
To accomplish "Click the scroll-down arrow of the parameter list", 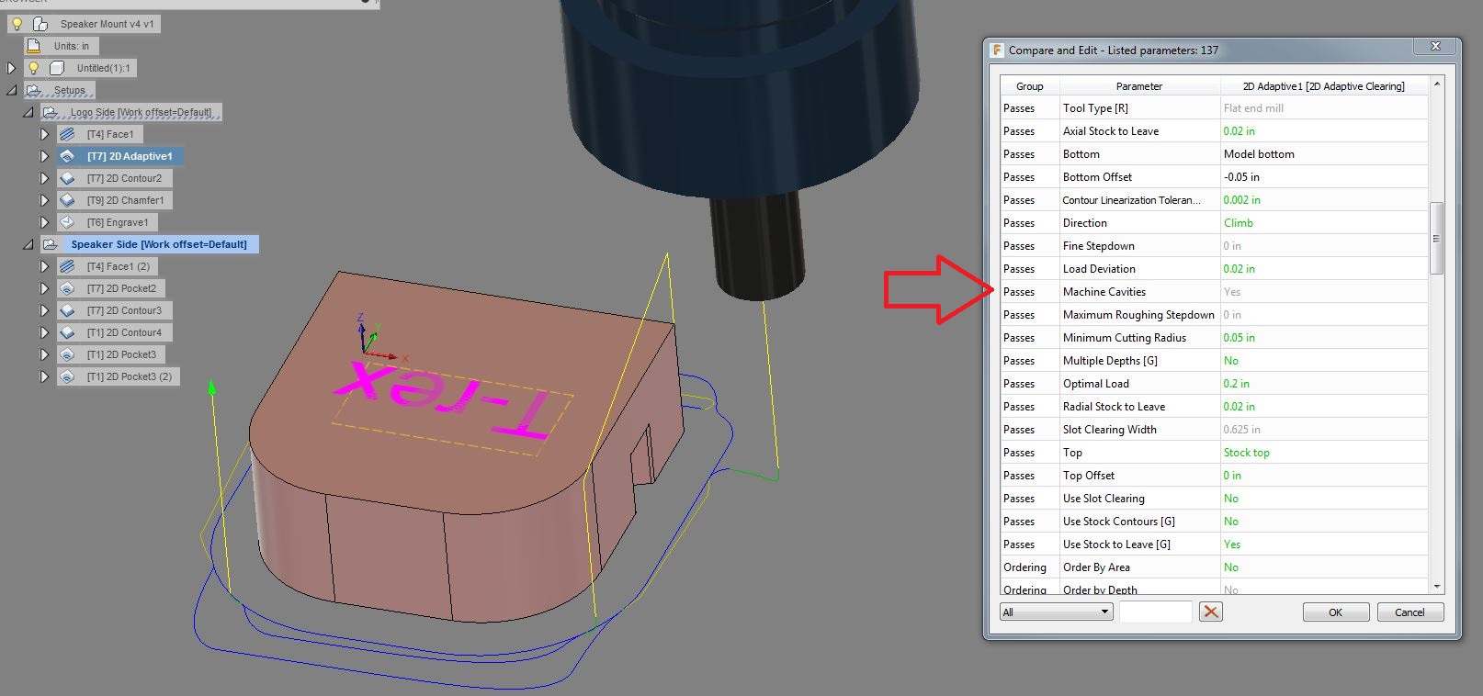I will 1436,586.
